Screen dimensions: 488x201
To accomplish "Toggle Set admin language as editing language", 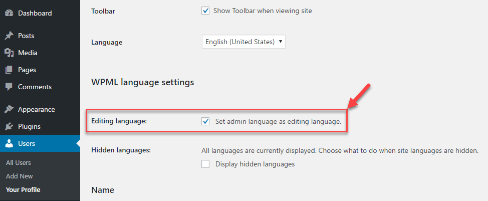I will [x=205, y=121].
